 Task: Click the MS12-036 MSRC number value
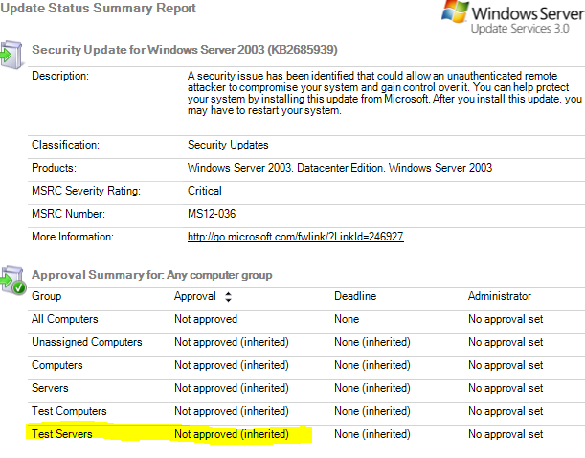coord(212,214)
